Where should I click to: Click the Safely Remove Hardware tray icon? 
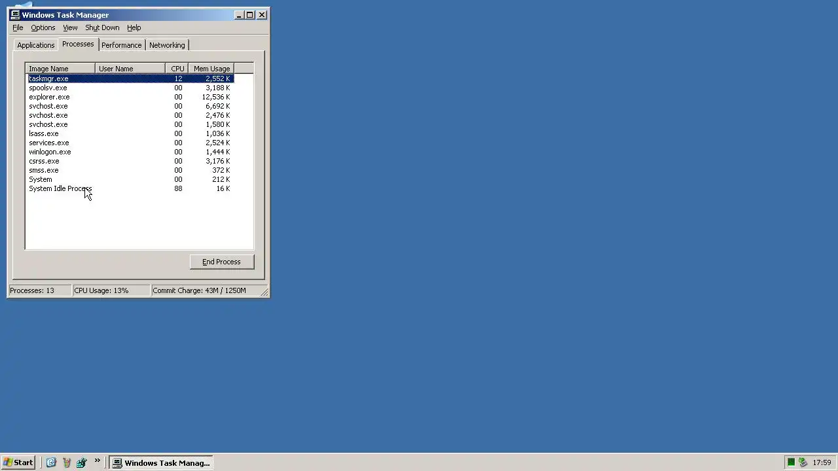pyautogui.click(x=803, y=462)
